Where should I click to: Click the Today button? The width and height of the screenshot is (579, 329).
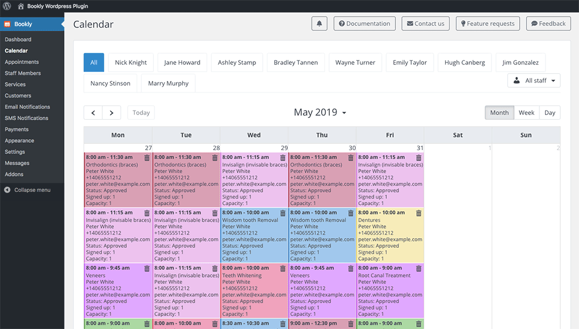coord(141,113)
